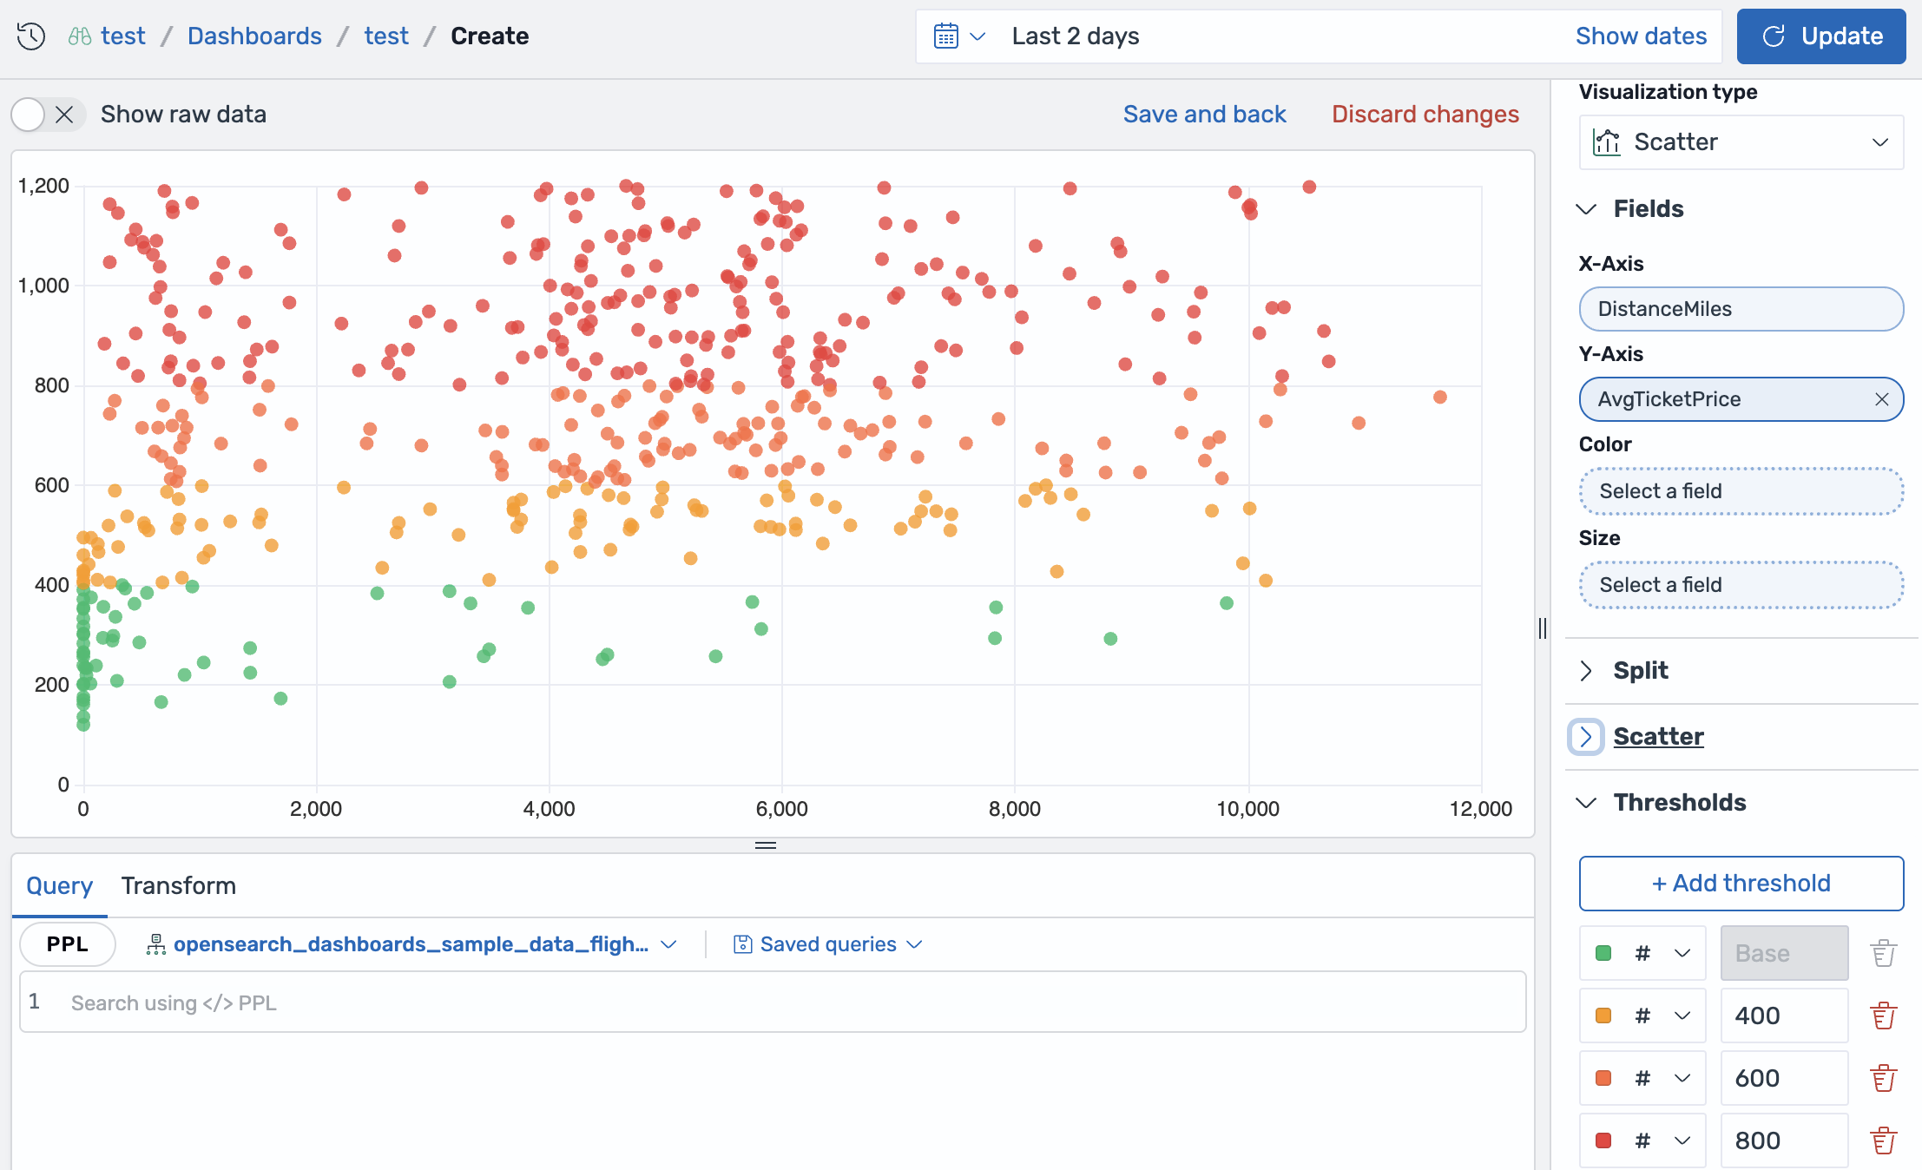1922x1170 pixels.
Task: Collapse the Fields section
Action: [1586, 209]
